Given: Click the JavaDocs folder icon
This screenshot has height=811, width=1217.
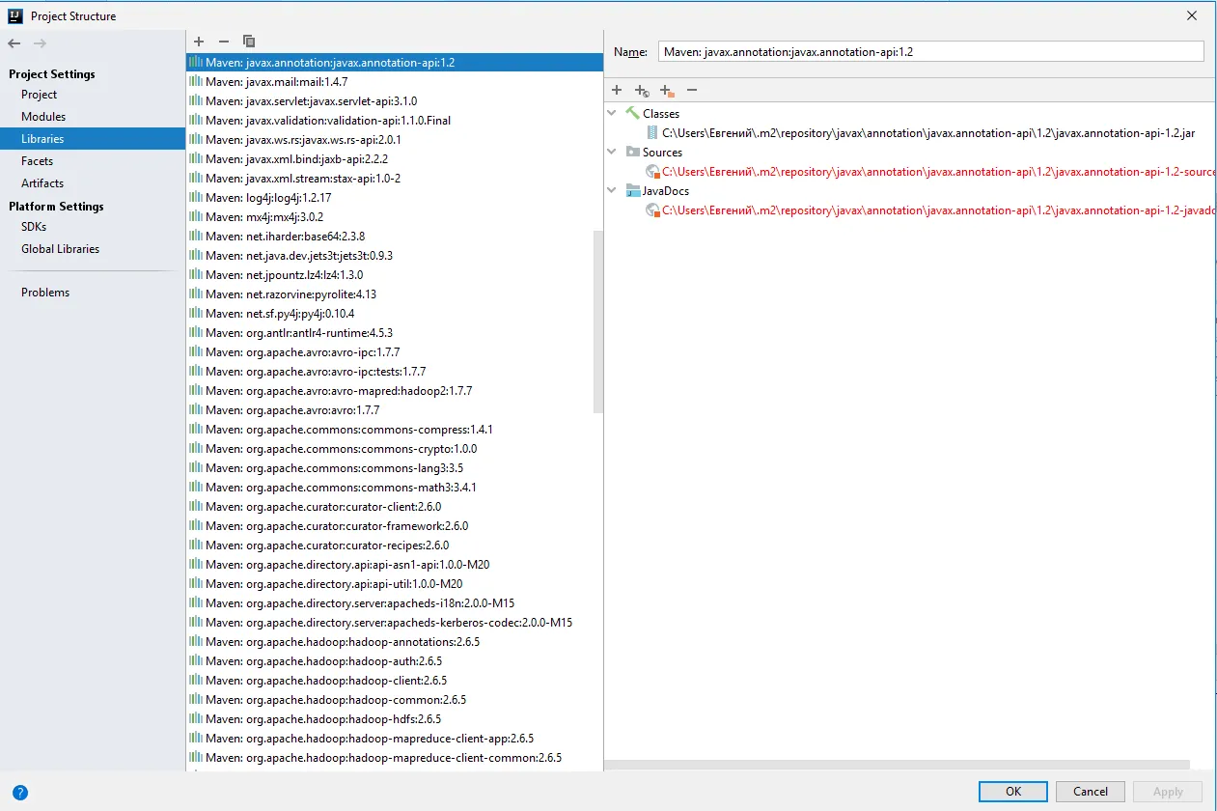Looking at the screenshot, I should click(633, 190).
